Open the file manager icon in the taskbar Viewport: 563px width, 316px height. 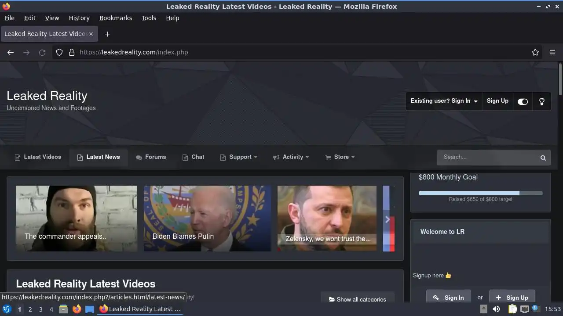63,309
